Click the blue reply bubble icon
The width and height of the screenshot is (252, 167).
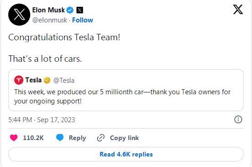click(60, 138)
